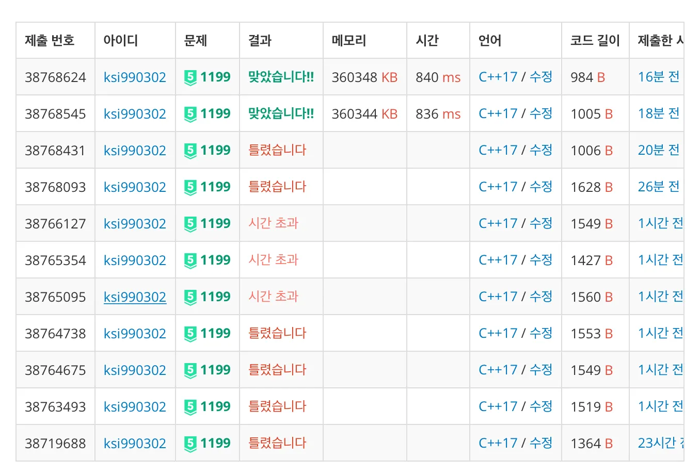Click '23시간' time link in last row
Image resolution: width=700 pixels, height=475 pixels.
coord(661,444)
